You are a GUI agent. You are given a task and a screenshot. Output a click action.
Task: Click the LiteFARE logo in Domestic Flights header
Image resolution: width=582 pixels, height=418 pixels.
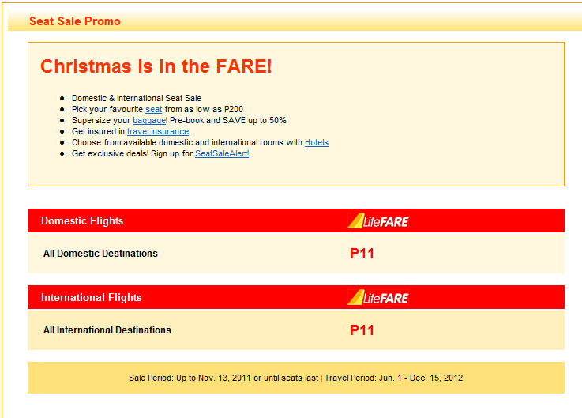pos(378,220)
